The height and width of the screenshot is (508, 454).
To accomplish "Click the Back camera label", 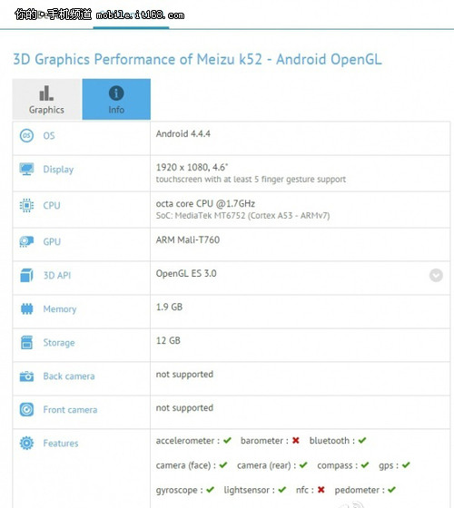I will point(69,376).
